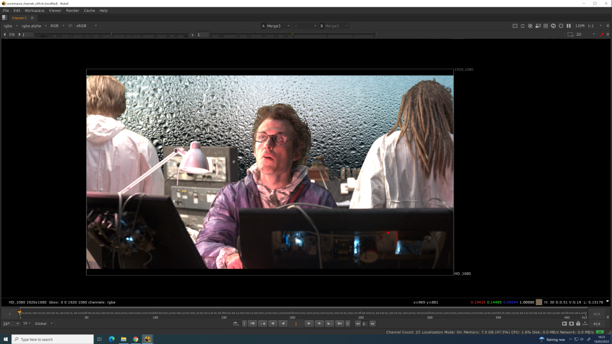Click the dashed rectangle selection mode icon
612x344 pixels.
[570, 34]
